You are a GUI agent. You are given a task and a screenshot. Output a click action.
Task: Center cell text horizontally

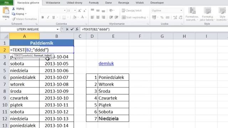point(98,17)
